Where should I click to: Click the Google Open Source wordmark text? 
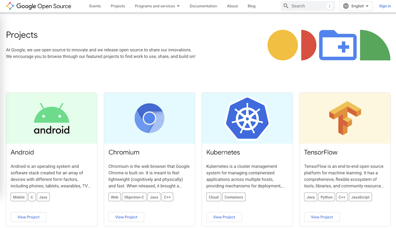[x=44, y=6]
